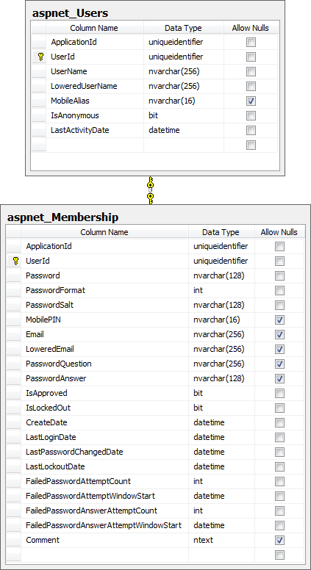Screen dimensions: 311x570
Task: Select the row selector beside ApplicationId in aspnet_Users
Action: pos(38,42)
